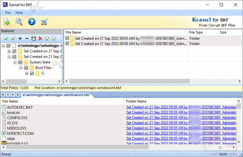Toggle the C: folder checkbox
Image resolution: width=243 pixels, height=157 pixels.
(x=32, y=73)
